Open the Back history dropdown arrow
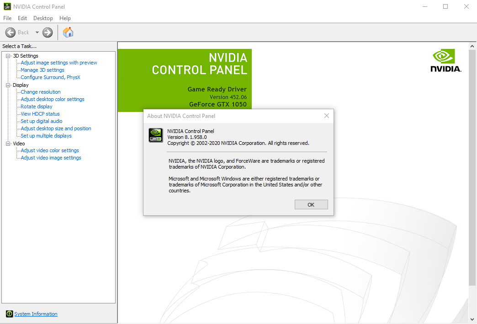This screenshot has height=324, width=477. click(37, 32)
